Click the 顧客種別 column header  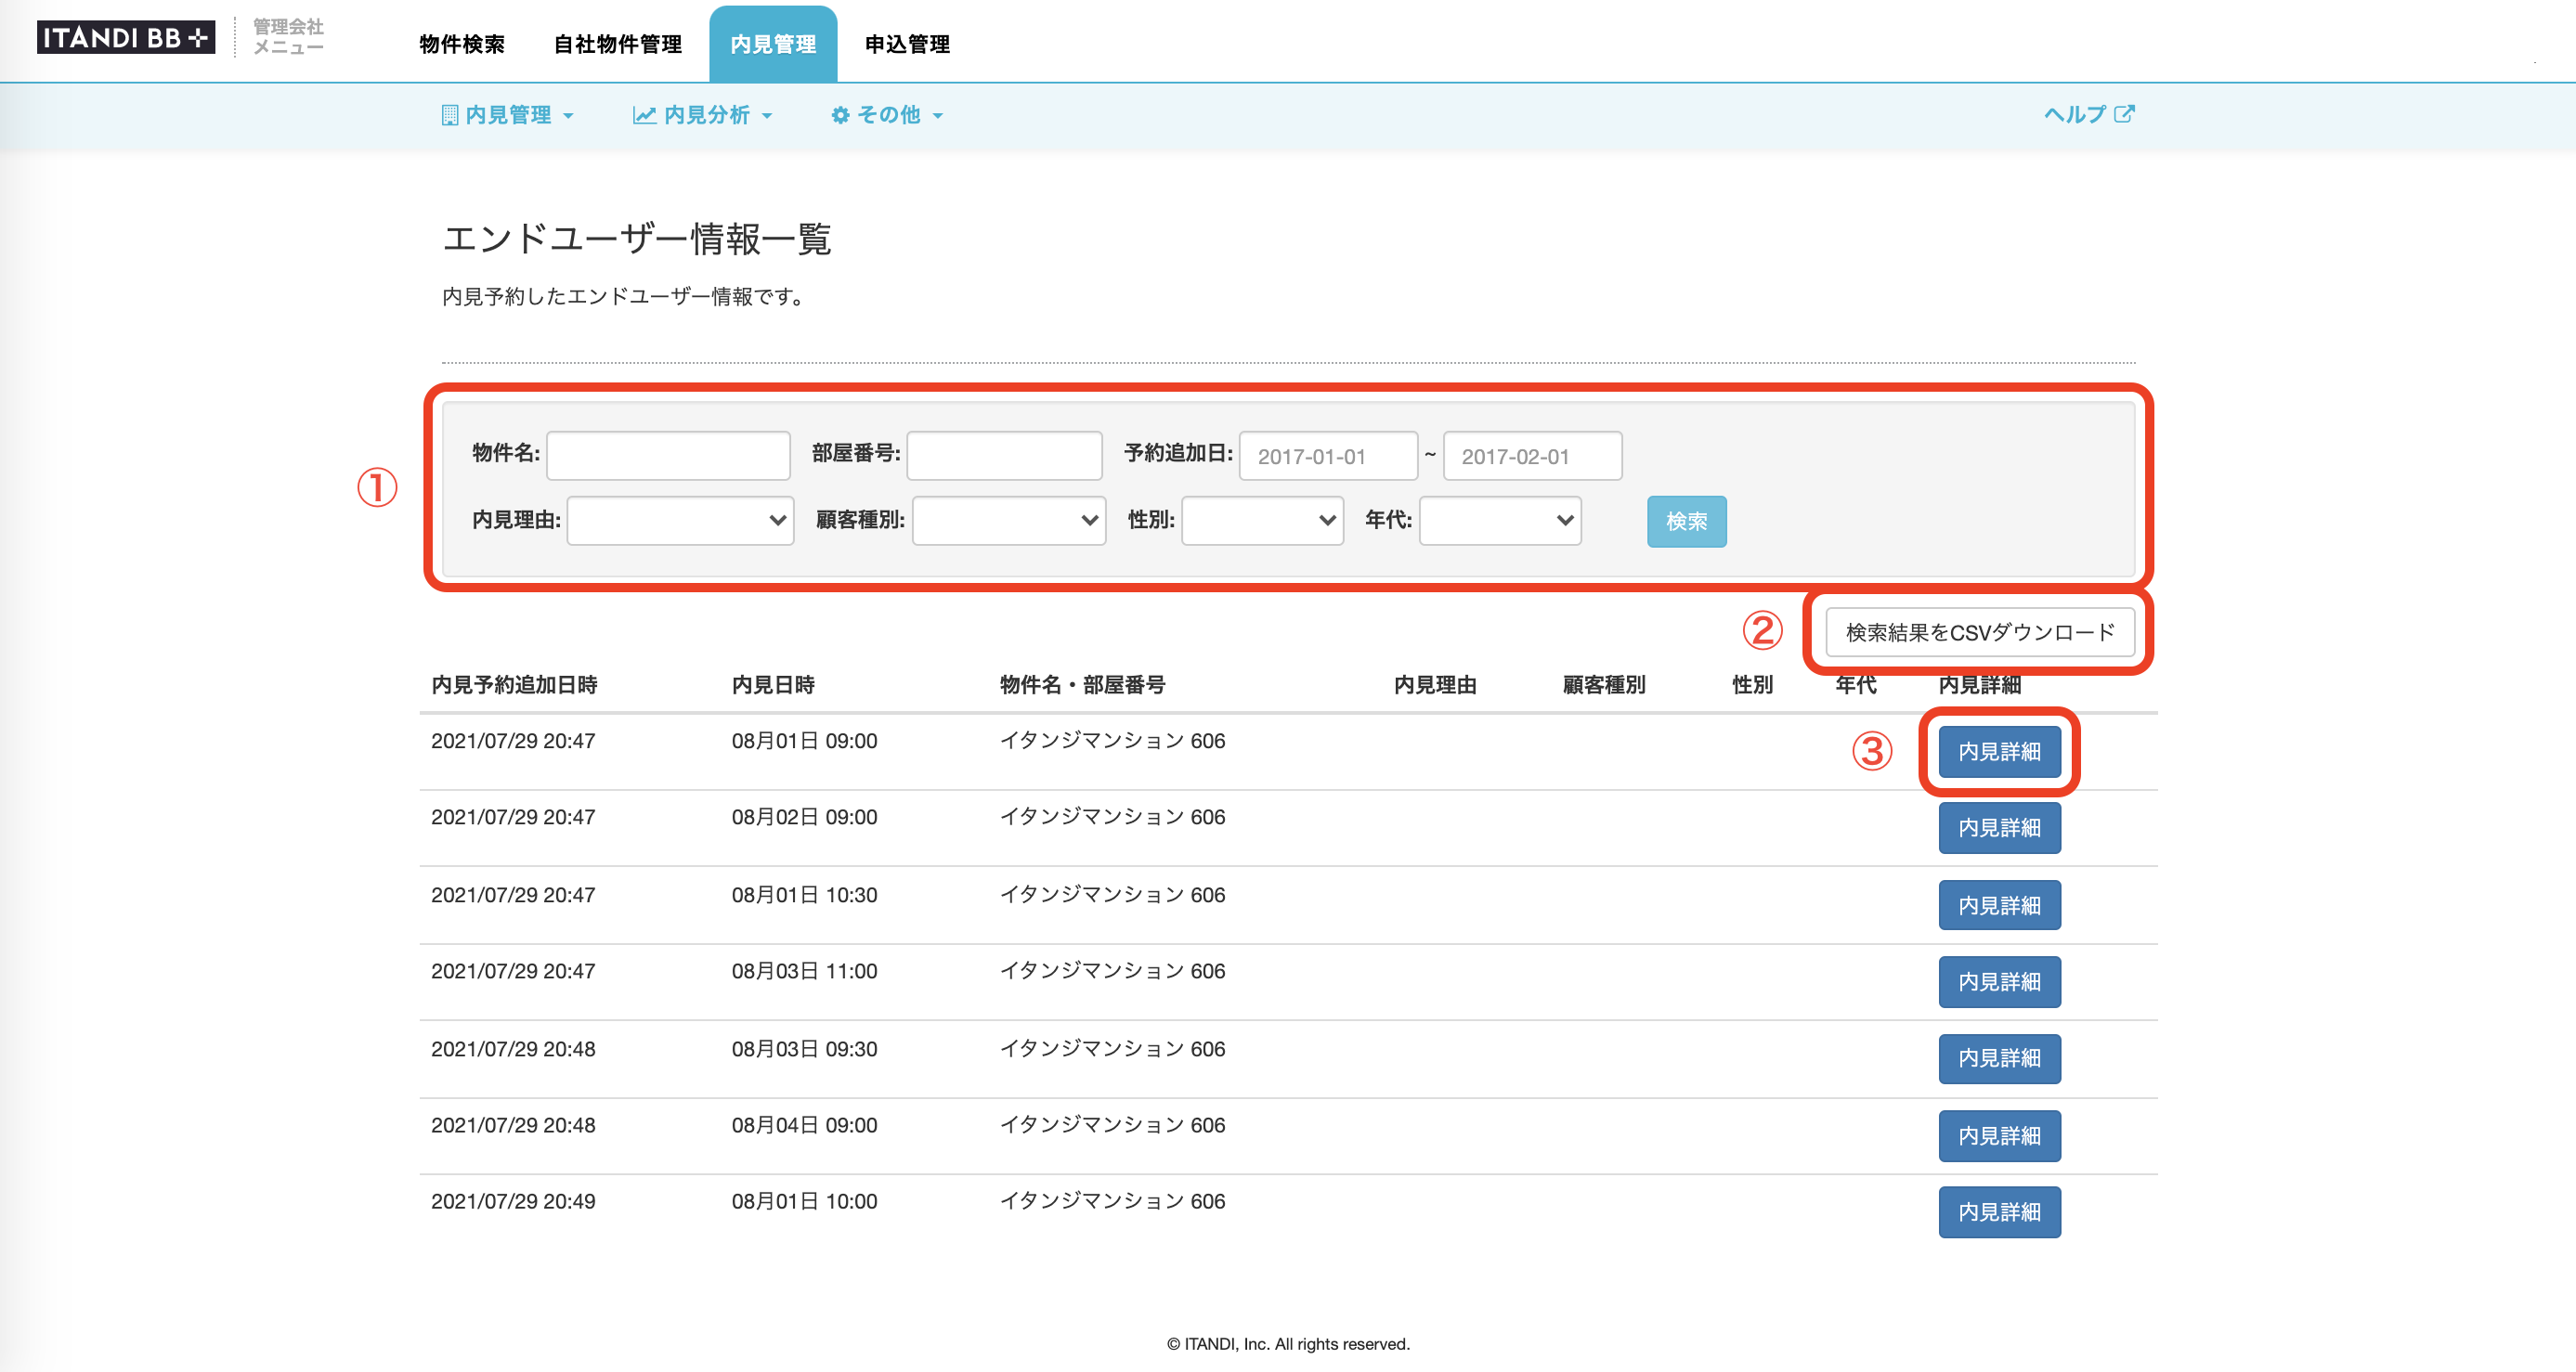pyautogui.click(x=1604, y=684)
